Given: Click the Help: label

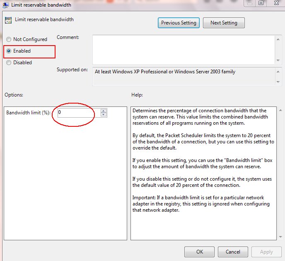Looking at the screenshot, I should coord(137,95).
